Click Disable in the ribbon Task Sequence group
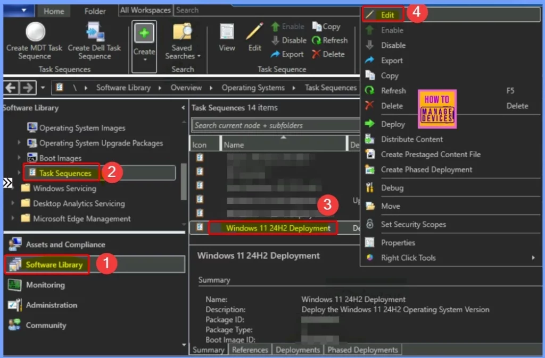 coord(289,40)
